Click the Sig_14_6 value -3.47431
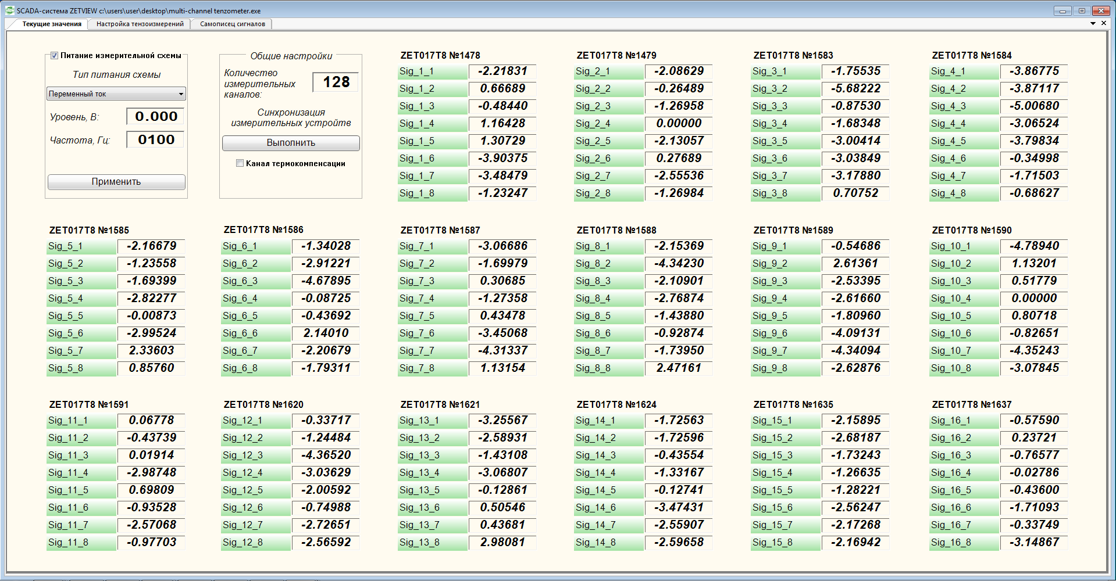 tap(679, 508)
